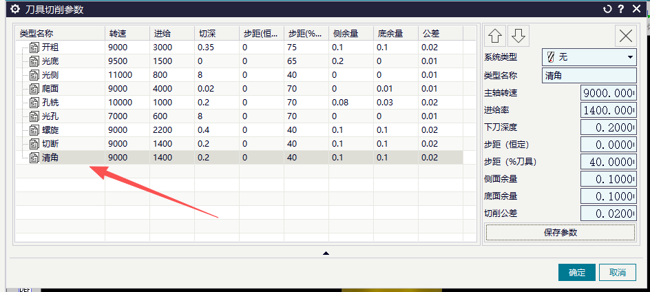
Task: Click cut depth 0.35 in 开粗 row
Action: click(206, 48)
